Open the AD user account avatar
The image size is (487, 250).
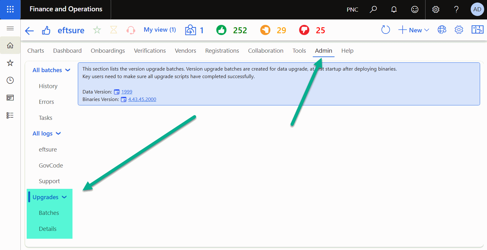(x=477, y=9)
